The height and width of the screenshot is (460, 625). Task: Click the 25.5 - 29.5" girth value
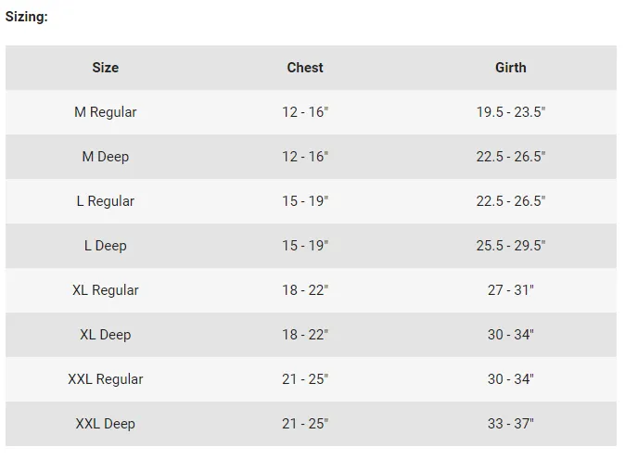[511, 246]
